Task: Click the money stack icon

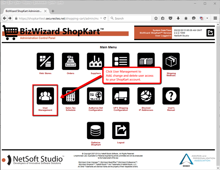Action: click(146, 60)
